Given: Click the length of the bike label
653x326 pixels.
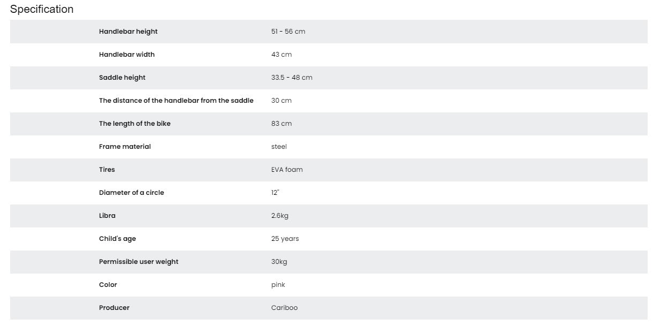Looking at the screenshot, I should click(x=134, y=124).
